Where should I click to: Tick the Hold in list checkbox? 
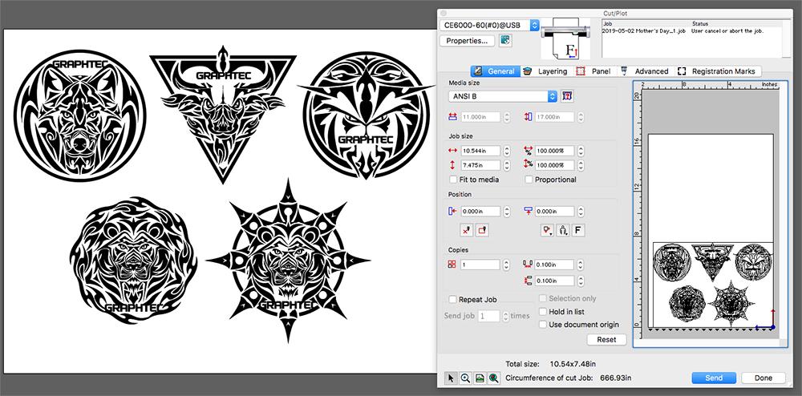[x=543, y=312]
